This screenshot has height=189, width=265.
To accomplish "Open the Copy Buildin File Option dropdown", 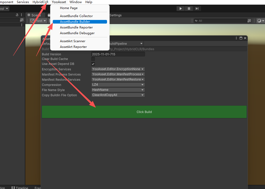I will pyautogui.click(x=118, y=95).
